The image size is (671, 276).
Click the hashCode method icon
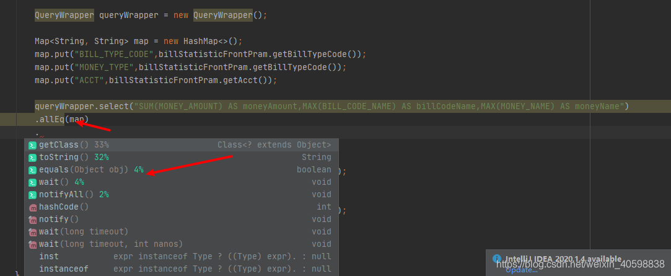pyautogui.click(x=32, y=207)
